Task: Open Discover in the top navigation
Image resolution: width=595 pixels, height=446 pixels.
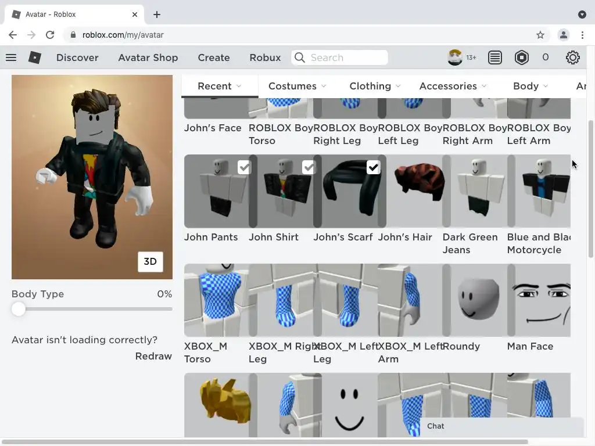Action: [77, 57]
